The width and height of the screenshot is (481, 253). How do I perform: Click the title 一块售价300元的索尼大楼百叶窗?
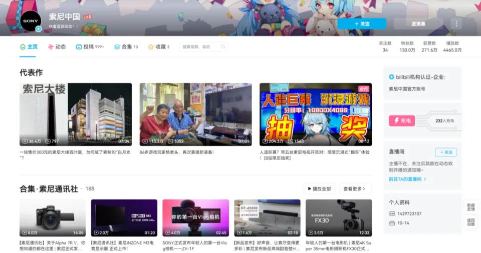coord(75,155)
